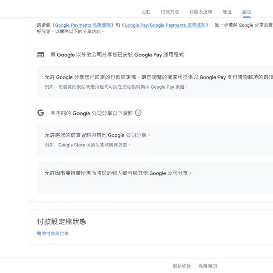
Task: Click heading 與 Google 以外的公司分享
Action: tap(117, 55)
